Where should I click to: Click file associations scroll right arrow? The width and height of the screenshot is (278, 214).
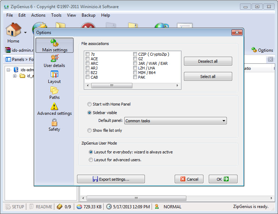click(177, 86)
